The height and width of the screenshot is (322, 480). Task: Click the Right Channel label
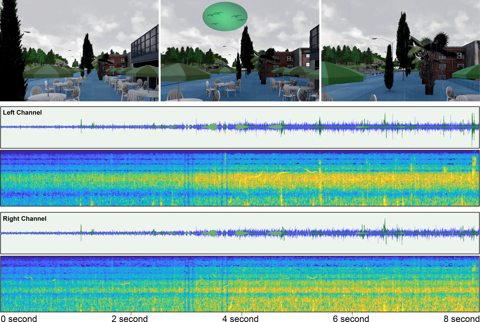[x=25, y=219]
